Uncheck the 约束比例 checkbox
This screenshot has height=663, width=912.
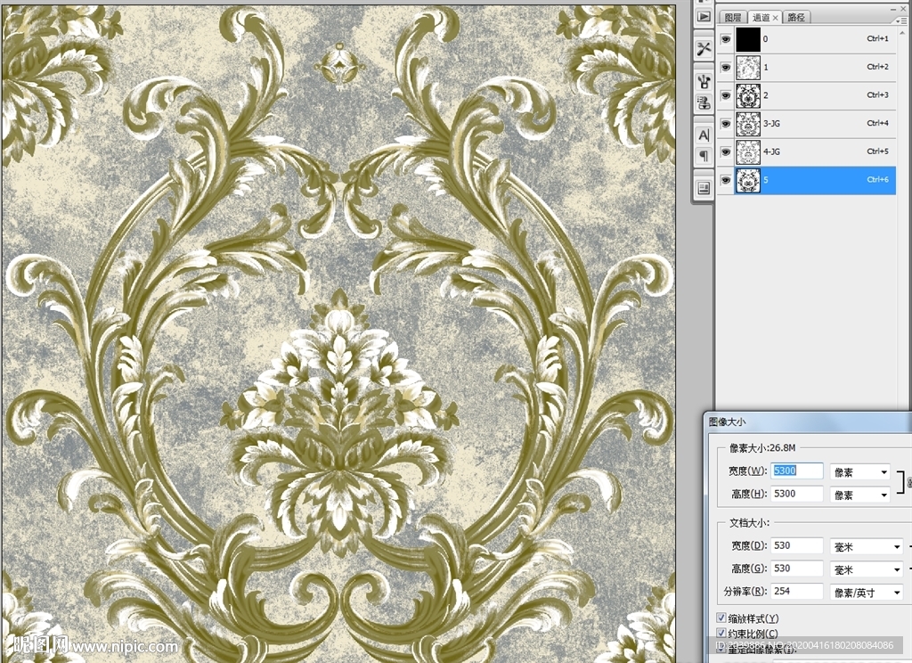pos(721,634)
